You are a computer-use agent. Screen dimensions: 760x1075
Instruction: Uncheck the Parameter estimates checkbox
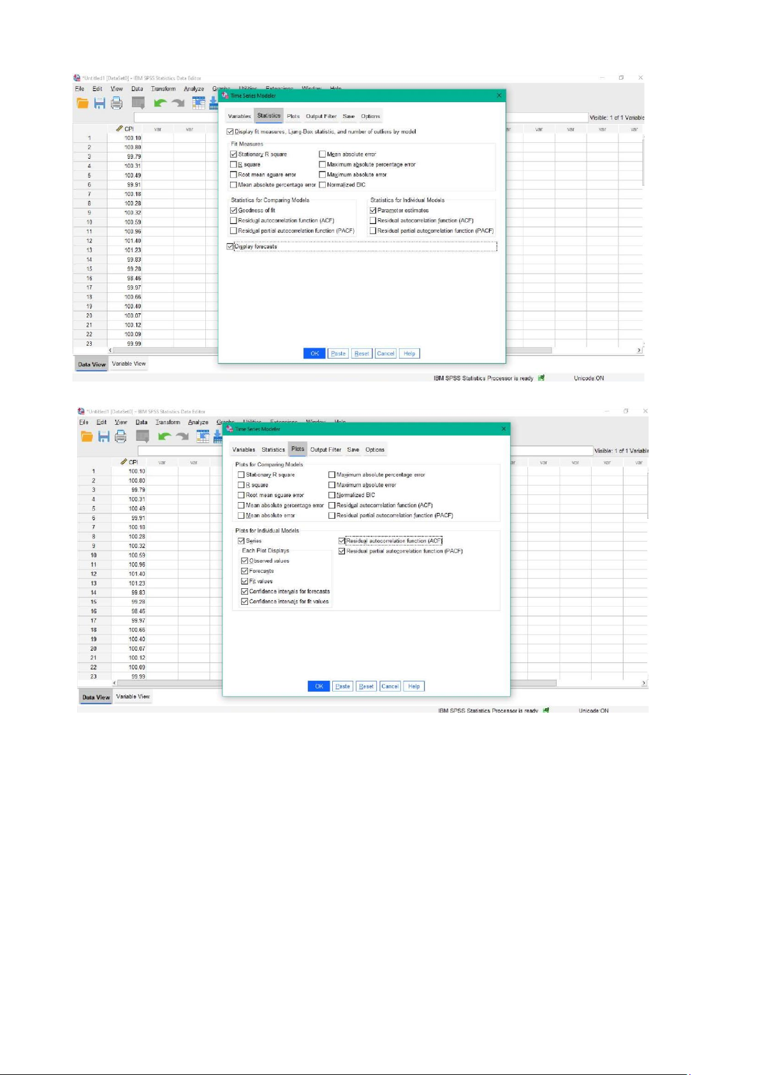[x=373, y=211]
